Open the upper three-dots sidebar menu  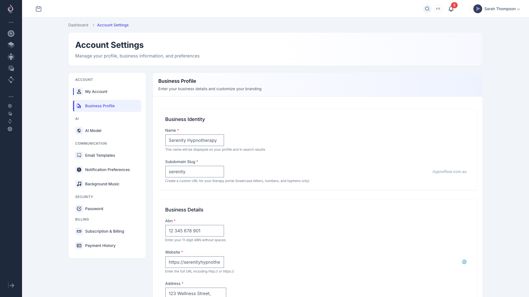tap(11, 22)
